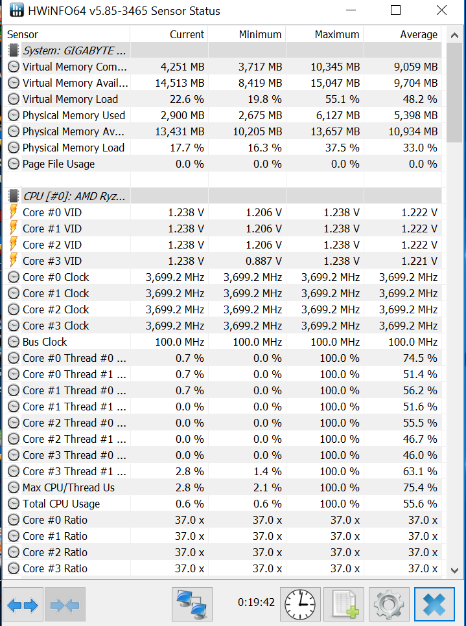This screenshot has width=466, height=626.
Task: Click the vertical scrollbar thumb
Action: pyautogui.click(x=454, y=91)
